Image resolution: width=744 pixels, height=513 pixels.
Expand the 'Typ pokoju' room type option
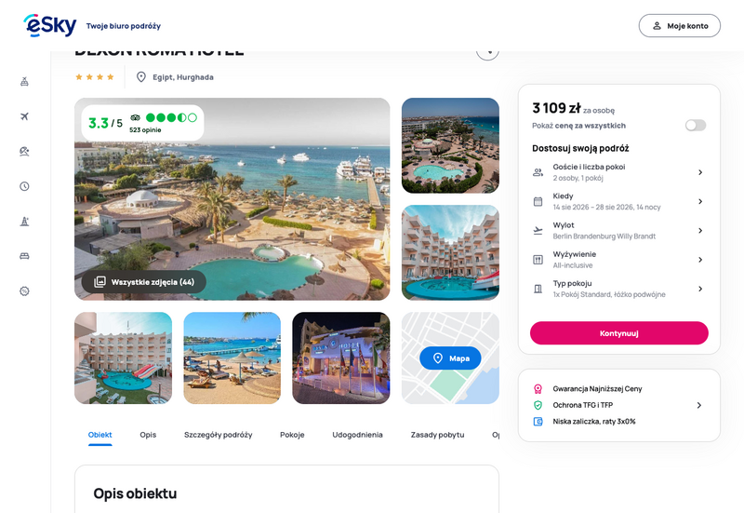tap(619, 289)
